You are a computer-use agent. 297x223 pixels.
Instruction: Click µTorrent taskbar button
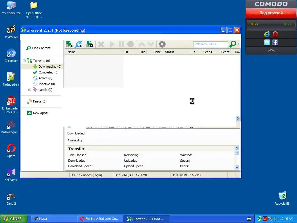pyautogui.click(x=147, y=219)
